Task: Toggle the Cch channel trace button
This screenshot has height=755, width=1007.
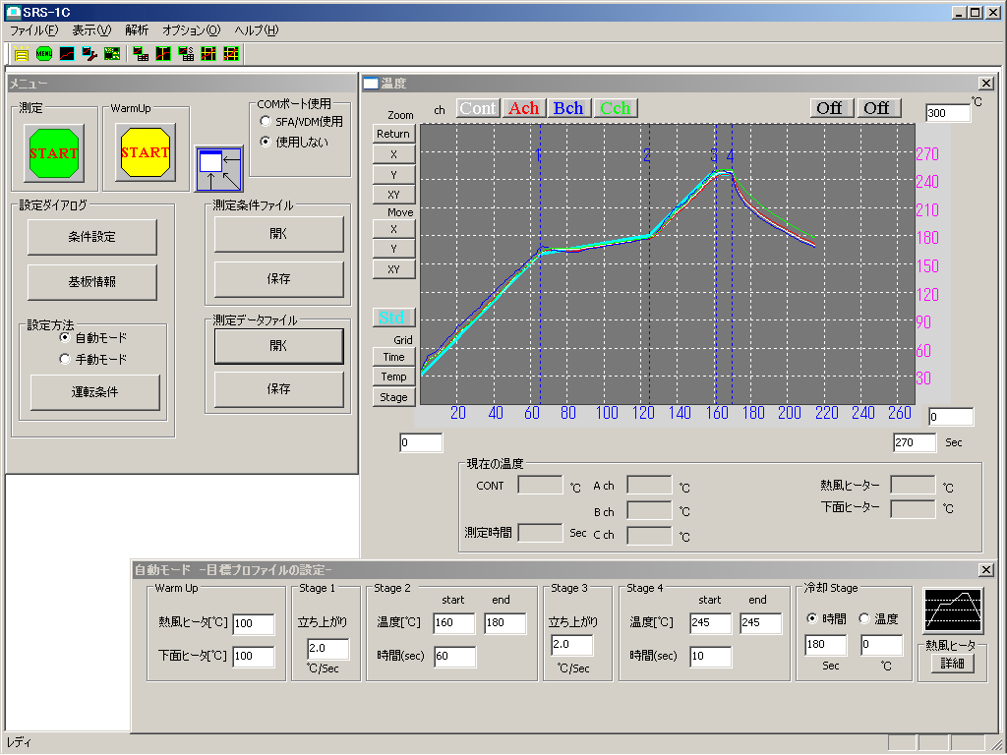Action: (x=616, y=108)
